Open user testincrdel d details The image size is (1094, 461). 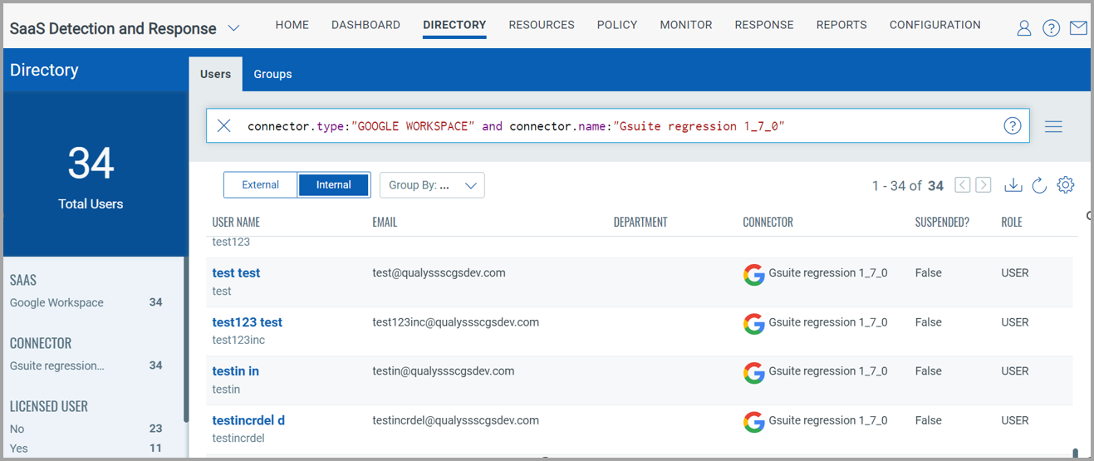248,420
